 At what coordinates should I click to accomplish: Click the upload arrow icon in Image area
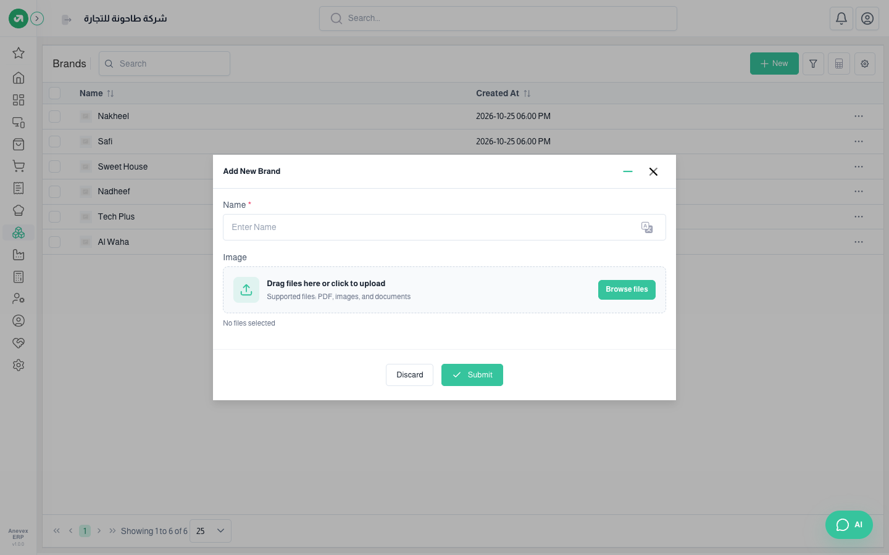click(246, 290)
